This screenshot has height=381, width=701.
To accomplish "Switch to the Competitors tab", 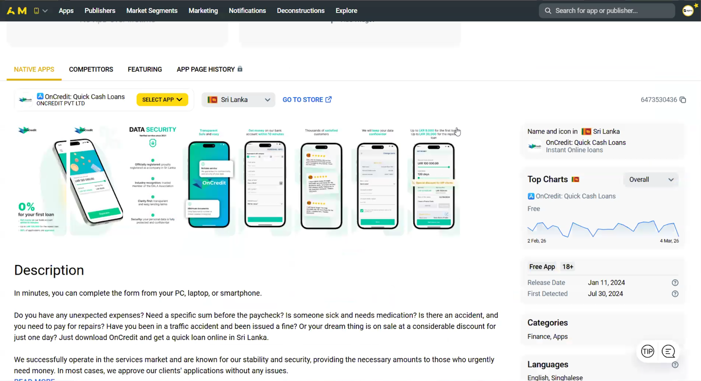I will (x=91, y=69).
